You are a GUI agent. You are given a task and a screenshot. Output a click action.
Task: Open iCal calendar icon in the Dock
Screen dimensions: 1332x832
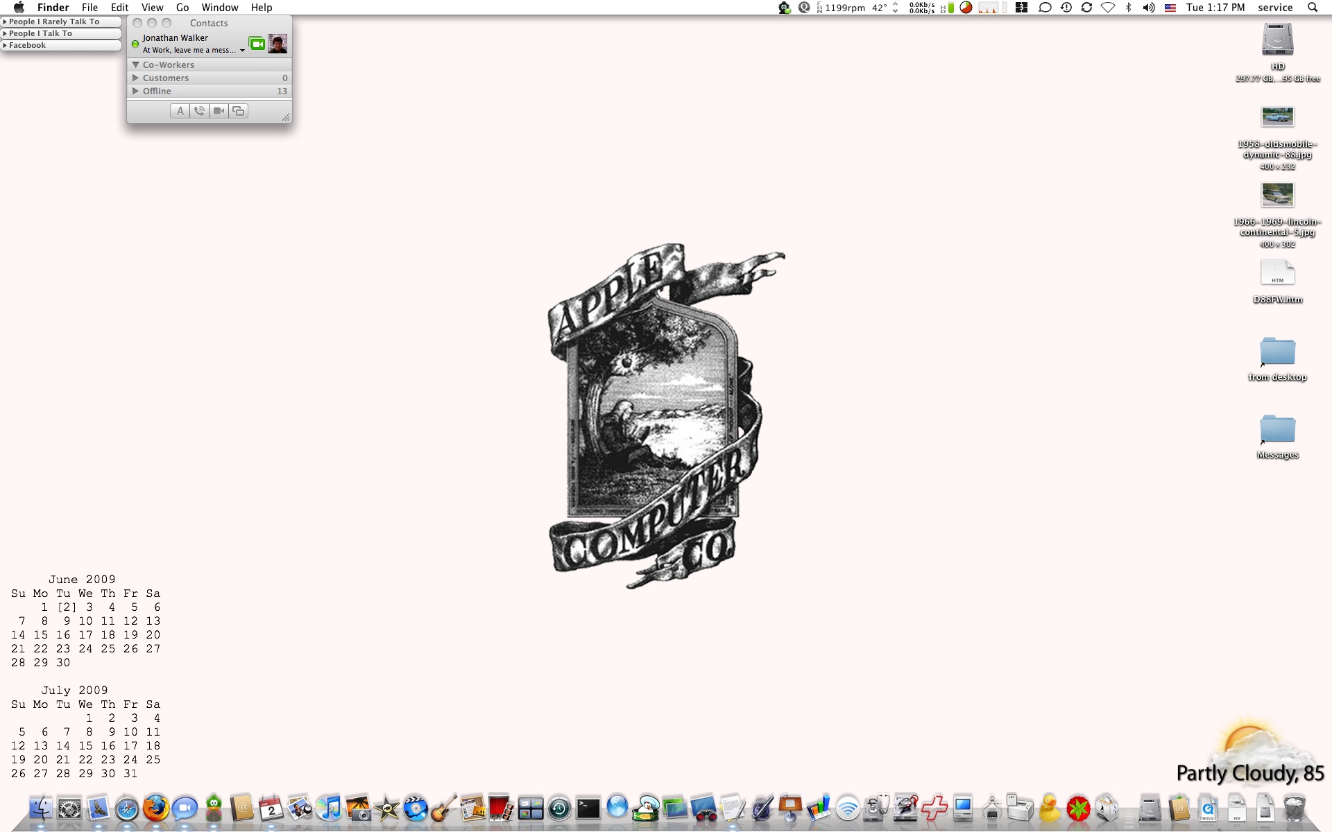click(x=271, y=808)
